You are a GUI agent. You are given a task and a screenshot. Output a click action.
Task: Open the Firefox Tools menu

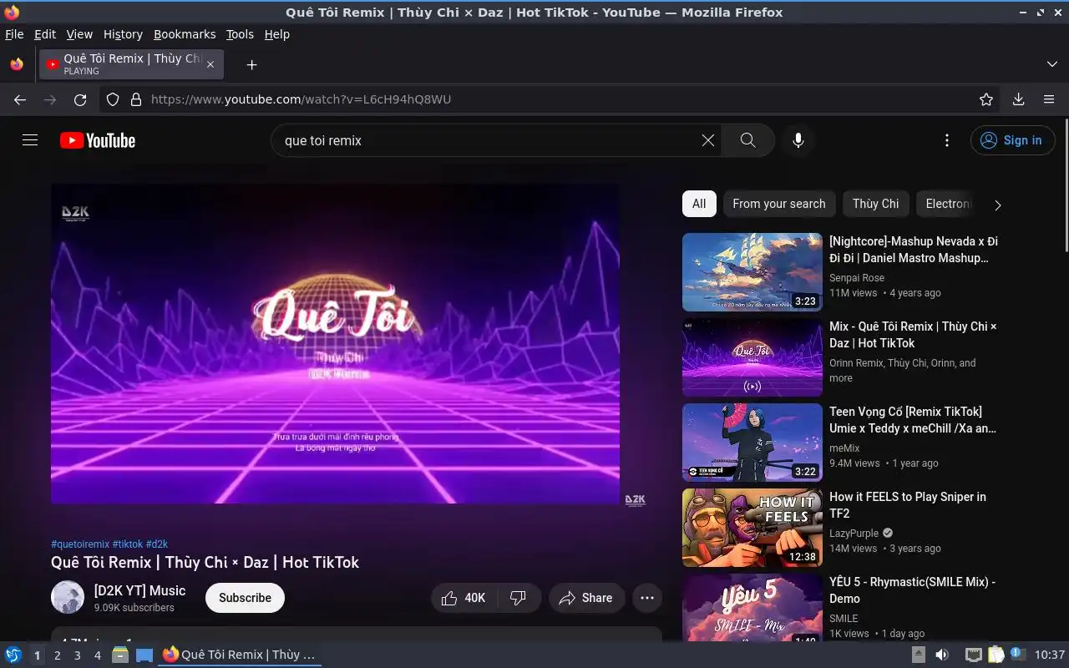(240, 34)
